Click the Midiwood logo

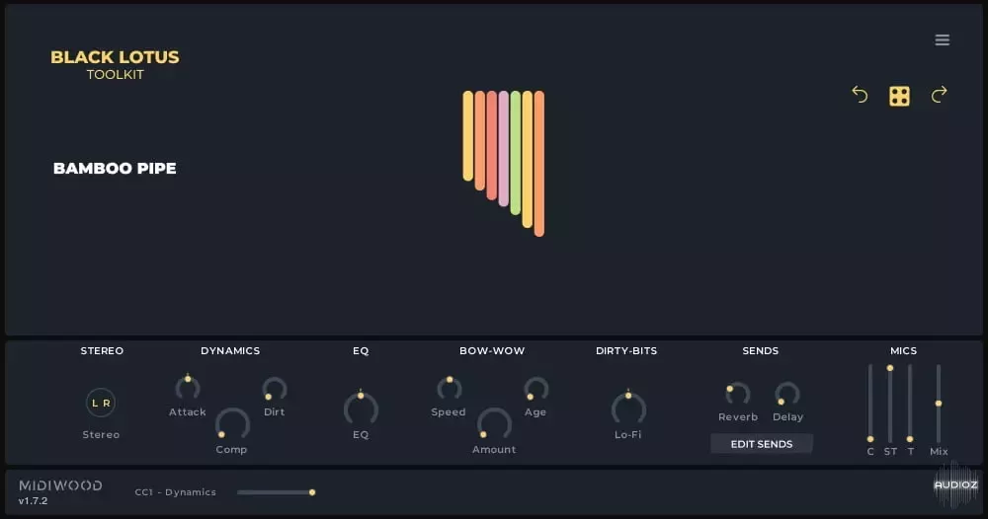60,486
